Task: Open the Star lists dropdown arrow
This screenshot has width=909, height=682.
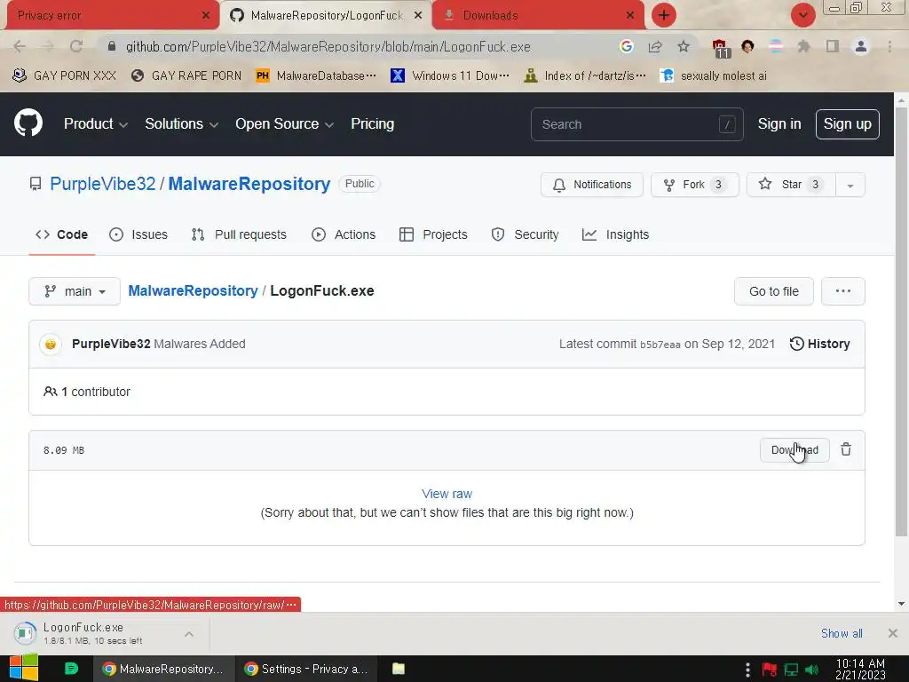Action: pos(850,185)
